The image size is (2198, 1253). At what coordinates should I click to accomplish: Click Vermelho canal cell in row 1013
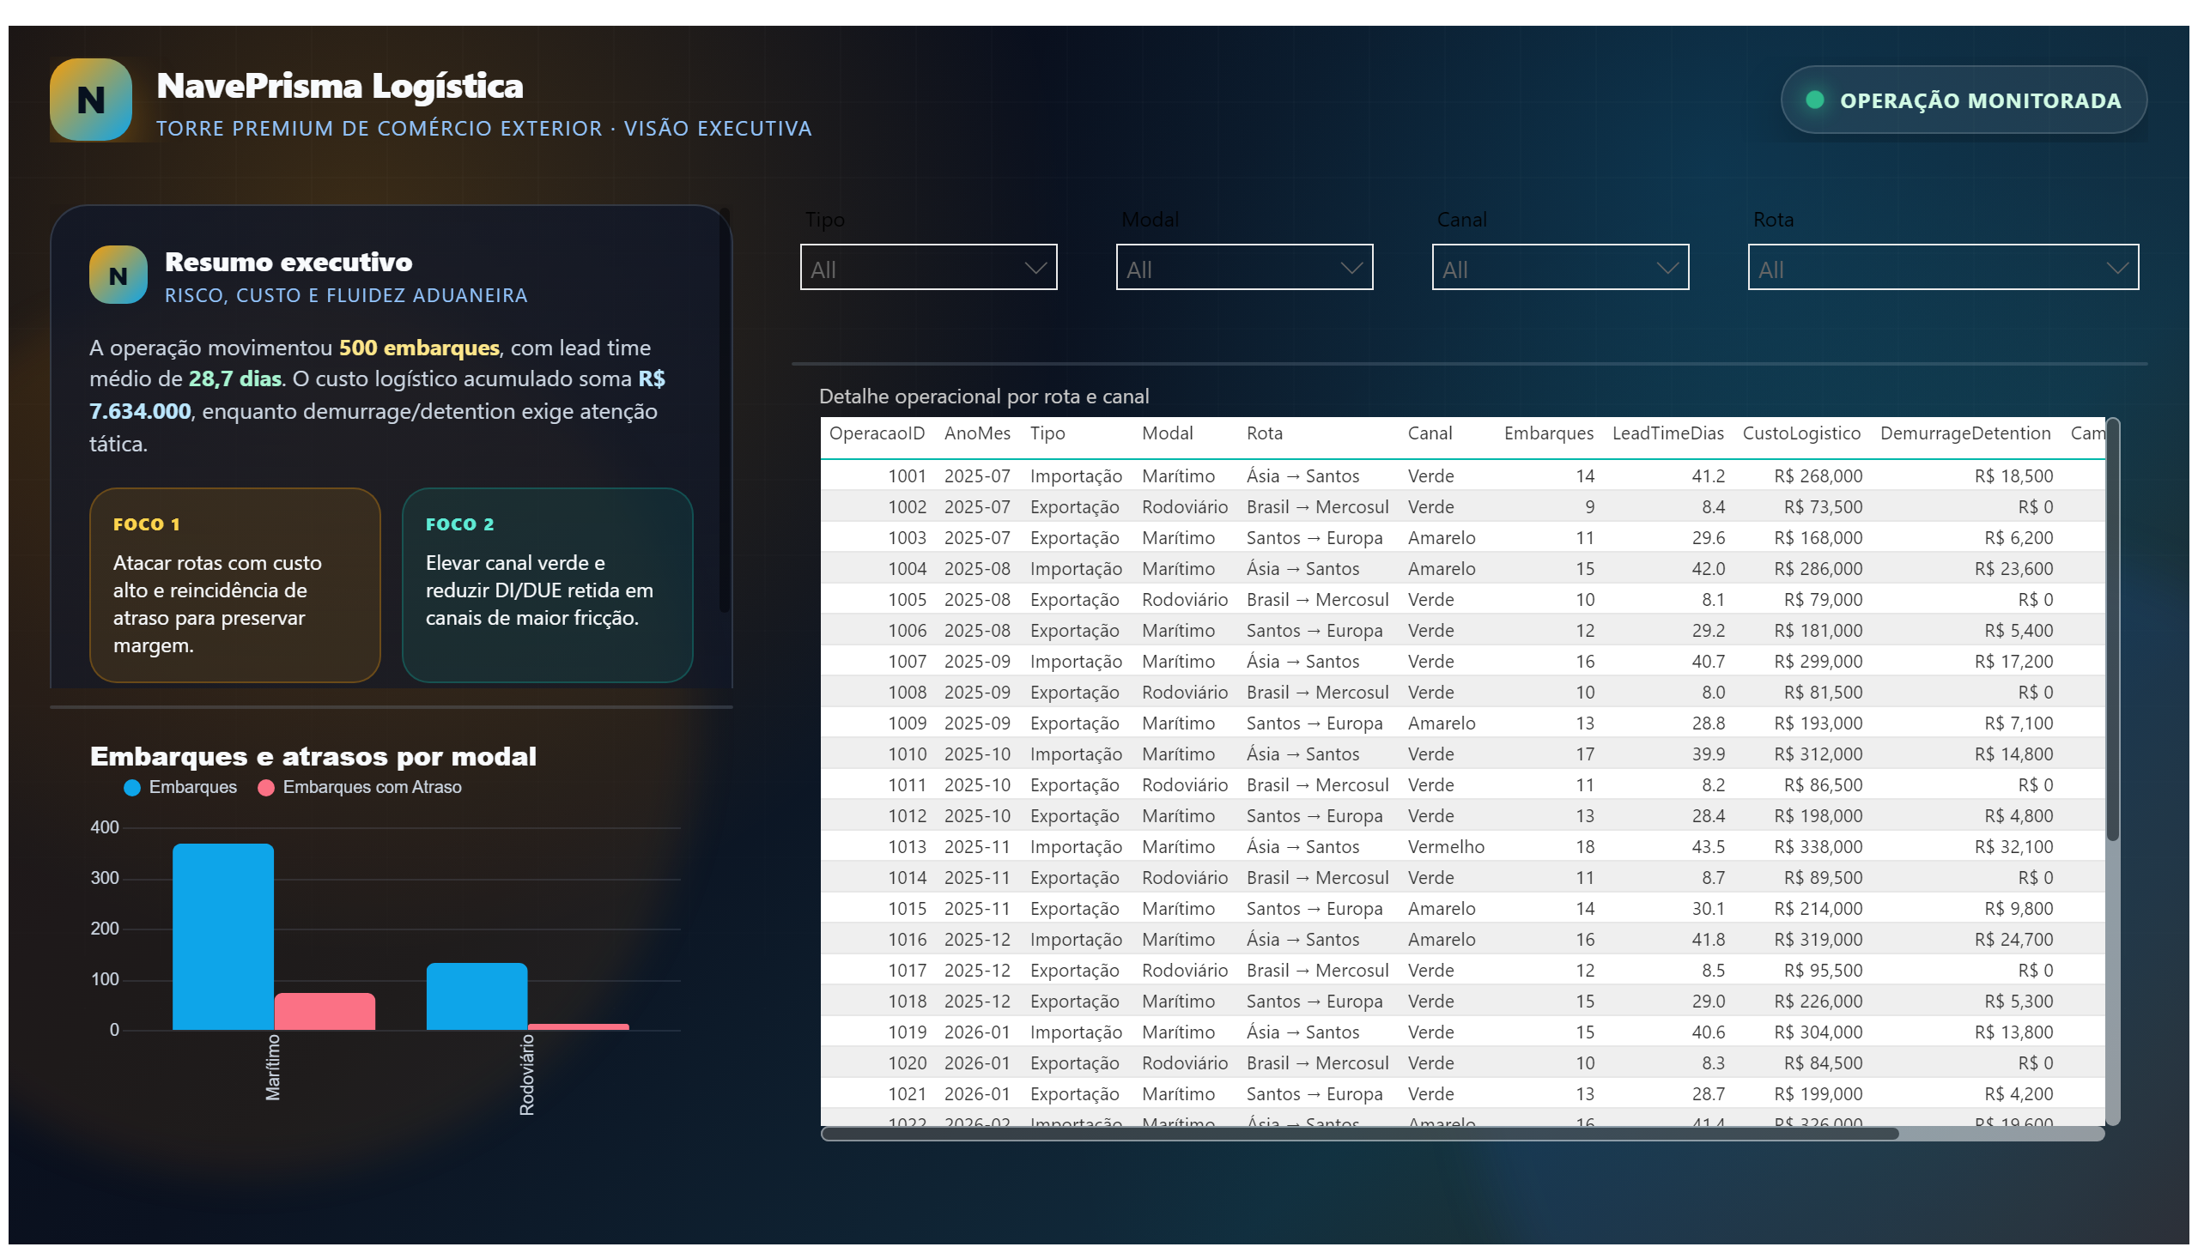click(1446, 848)
